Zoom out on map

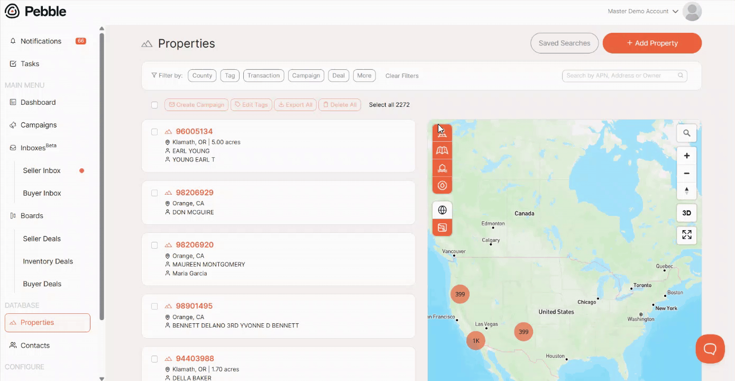[686, 173]
